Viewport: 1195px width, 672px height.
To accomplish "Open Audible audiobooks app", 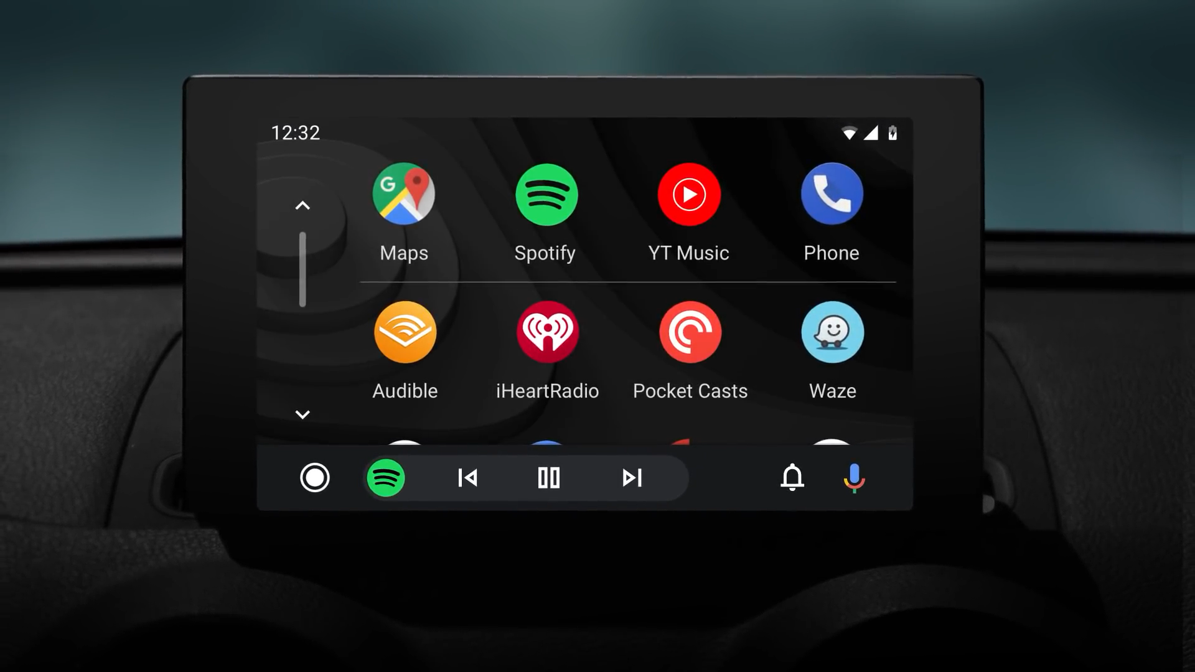I will [x=405, y=332].
